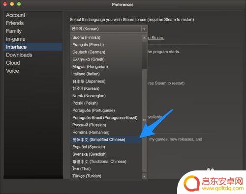This screenshot has height=194, width=246.
Task: Select Polski (Polish) option
Action: [x=106, y=103]
